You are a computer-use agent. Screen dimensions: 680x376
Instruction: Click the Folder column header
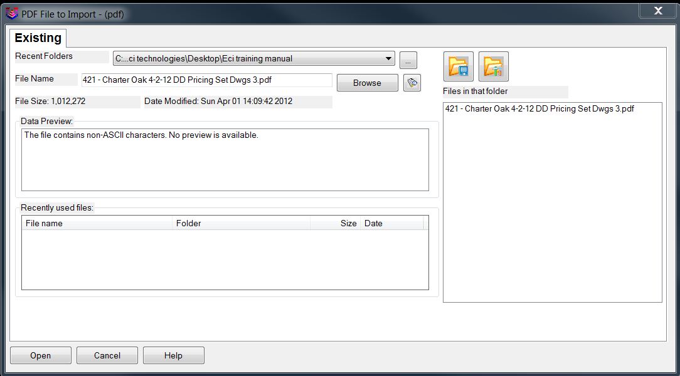(x=241, y=224)
